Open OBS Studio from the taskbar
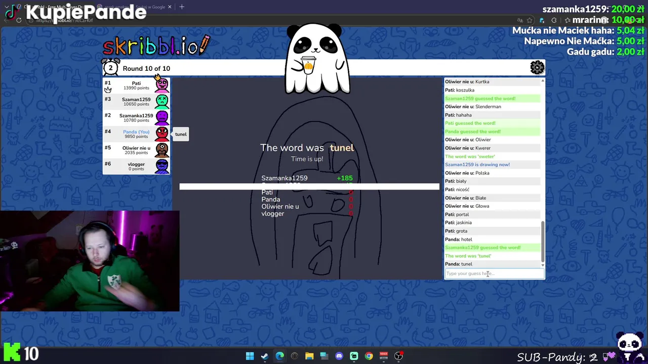Image resolution: width=648 pixels, height=364 pixels. (399, 356)
